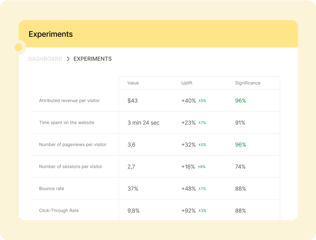This screenshot has height=240, width=316.
Task: Click the Click-Through Rate metric label
Action: (x=59, y=211)
